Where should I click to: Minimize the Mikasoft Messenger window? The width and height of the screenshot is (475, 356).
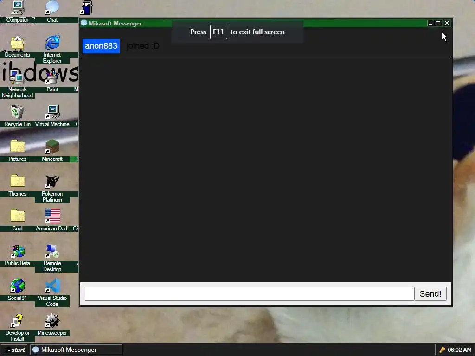pyautogui.click(x=430, y=23)
